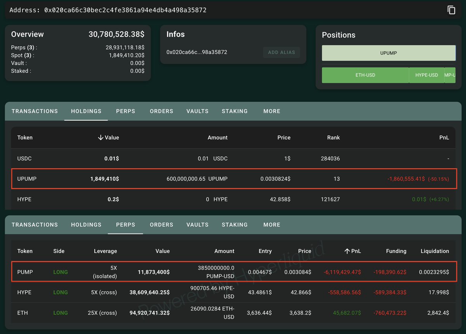The image size is (466, 334).
Task: Select the USDC token in holdings table
Action: 24,158
